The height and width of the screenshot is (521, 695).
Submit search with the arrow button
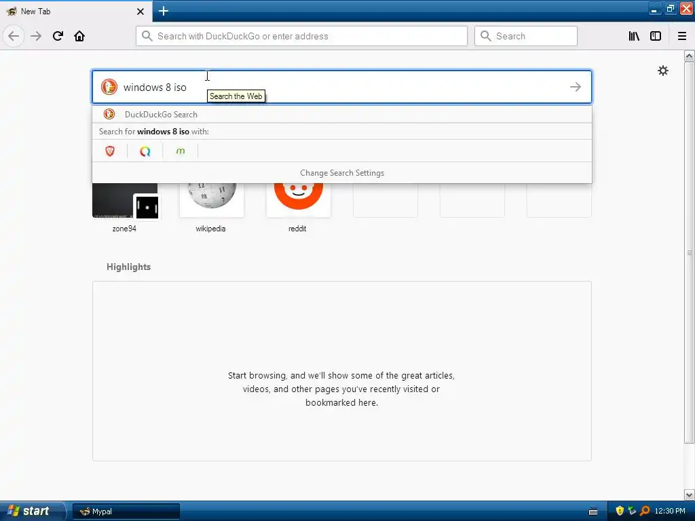pyautogui.click(x=576, y=87)
